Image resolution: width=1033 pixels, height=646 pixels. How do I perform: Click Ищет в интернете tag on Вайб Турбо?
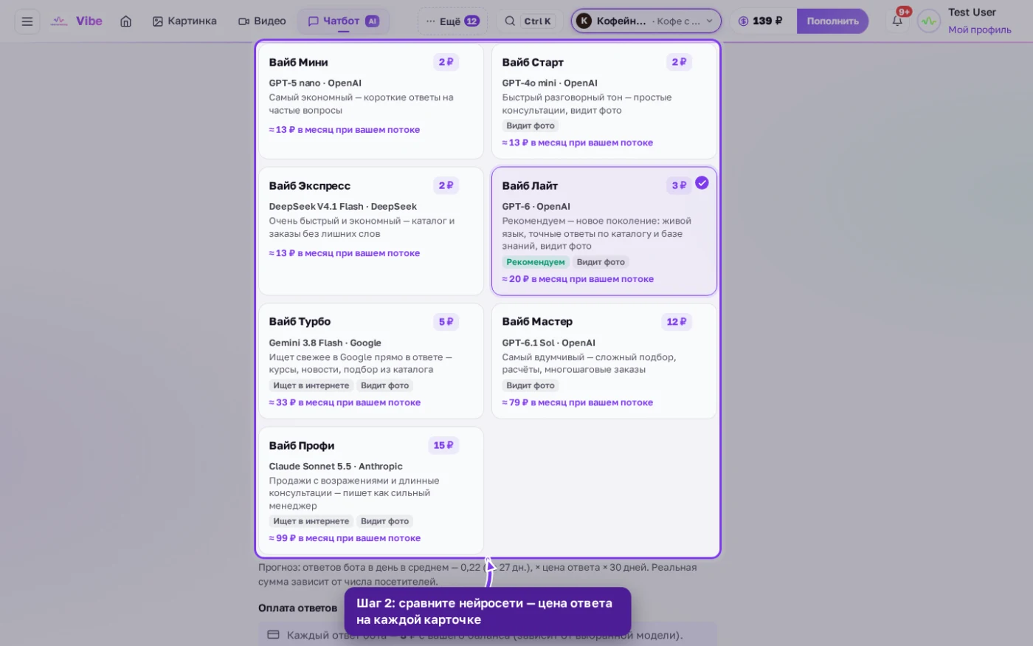tap(311, 385)
